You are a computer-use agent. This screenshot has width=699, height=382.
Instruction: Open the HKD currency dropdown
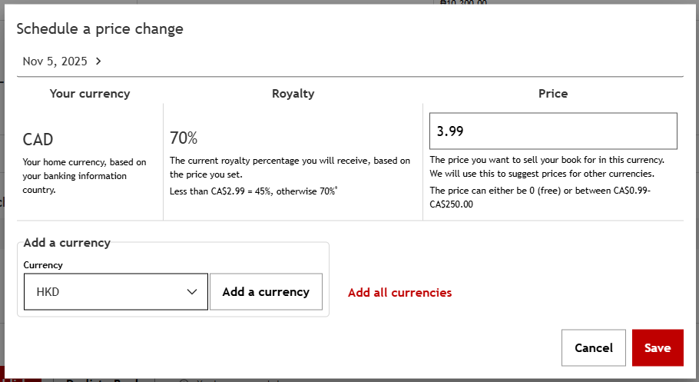(x=115, y=292)
